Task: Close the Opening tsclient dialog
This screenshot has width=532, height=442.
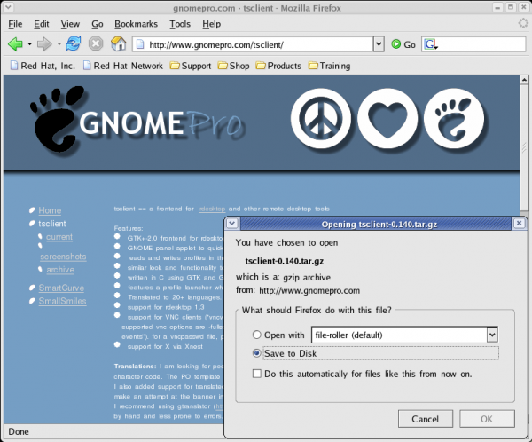Action: [x=519, y=223]
